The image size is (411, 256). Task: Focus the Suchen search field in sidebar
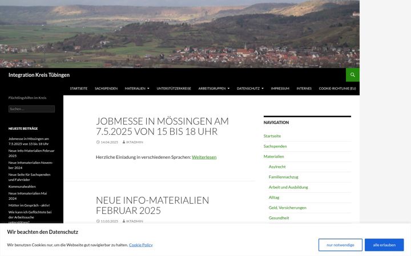click(x=31, y=109)
